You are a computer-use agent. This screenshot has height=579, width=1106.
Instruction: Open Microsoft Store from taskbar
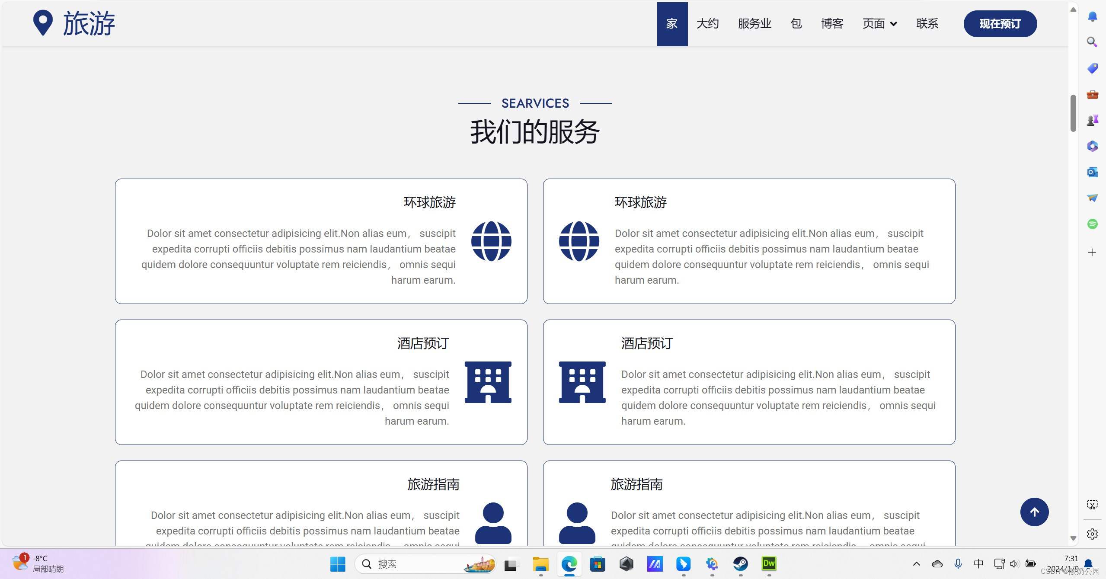pyautogui.click(x=598, y=564)
